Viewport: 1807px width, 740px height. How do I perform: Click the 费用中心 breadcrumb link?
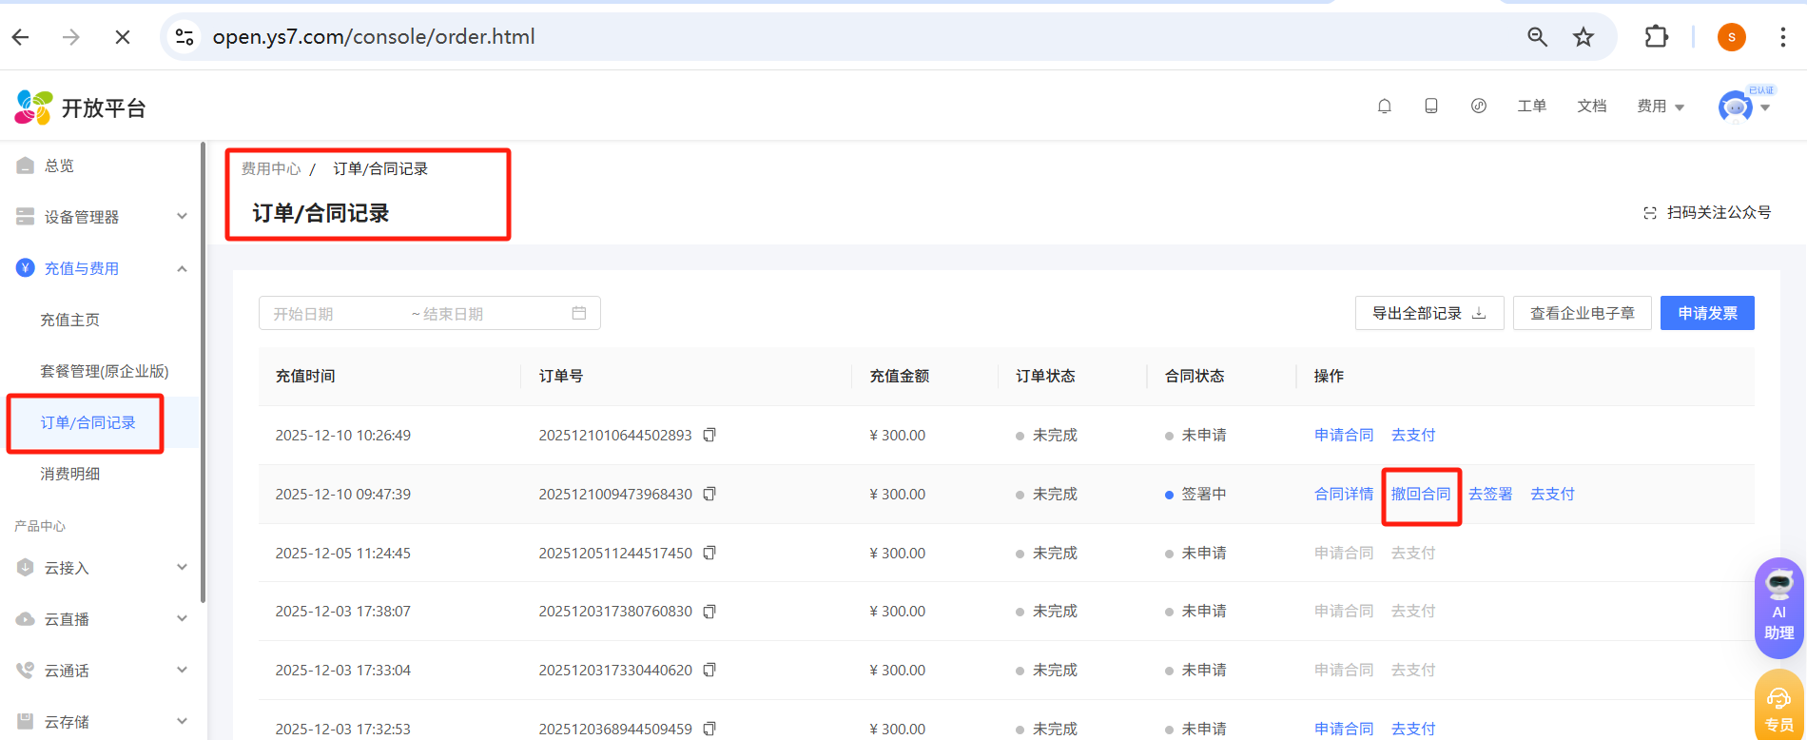(x=271, y=168)
